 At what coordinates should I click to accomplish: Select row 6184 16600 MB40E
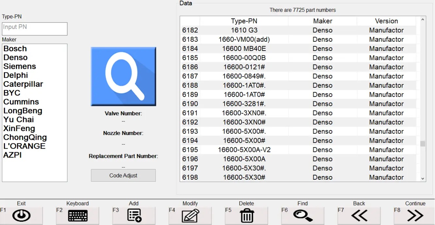coord(244,49)
